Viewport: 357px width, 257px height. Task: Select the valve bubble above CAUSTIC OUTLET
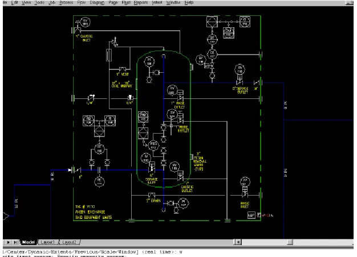click(175, 167)
